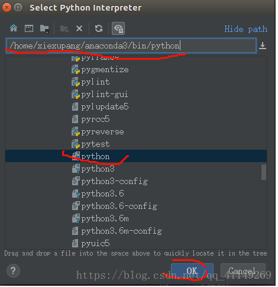Click the Cancel button
Image resolution: width=278 pixels, height=287 pixels.
(243, 270)
